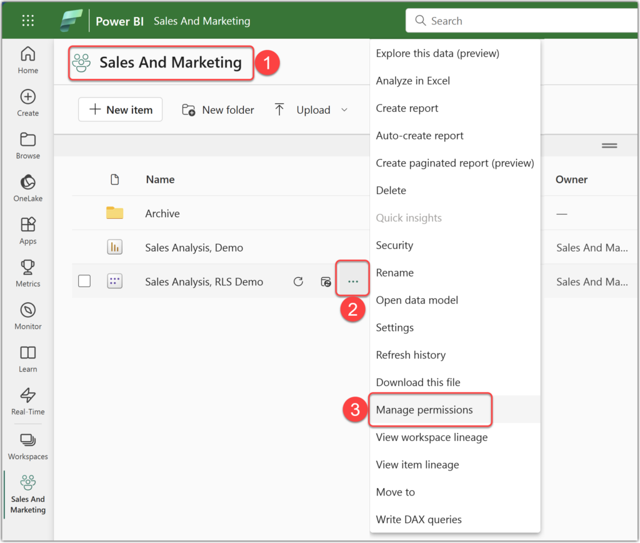Open Sales Analysis, Demo report
This screenshot has width=640, height=543.
click(x=194, y=248)
